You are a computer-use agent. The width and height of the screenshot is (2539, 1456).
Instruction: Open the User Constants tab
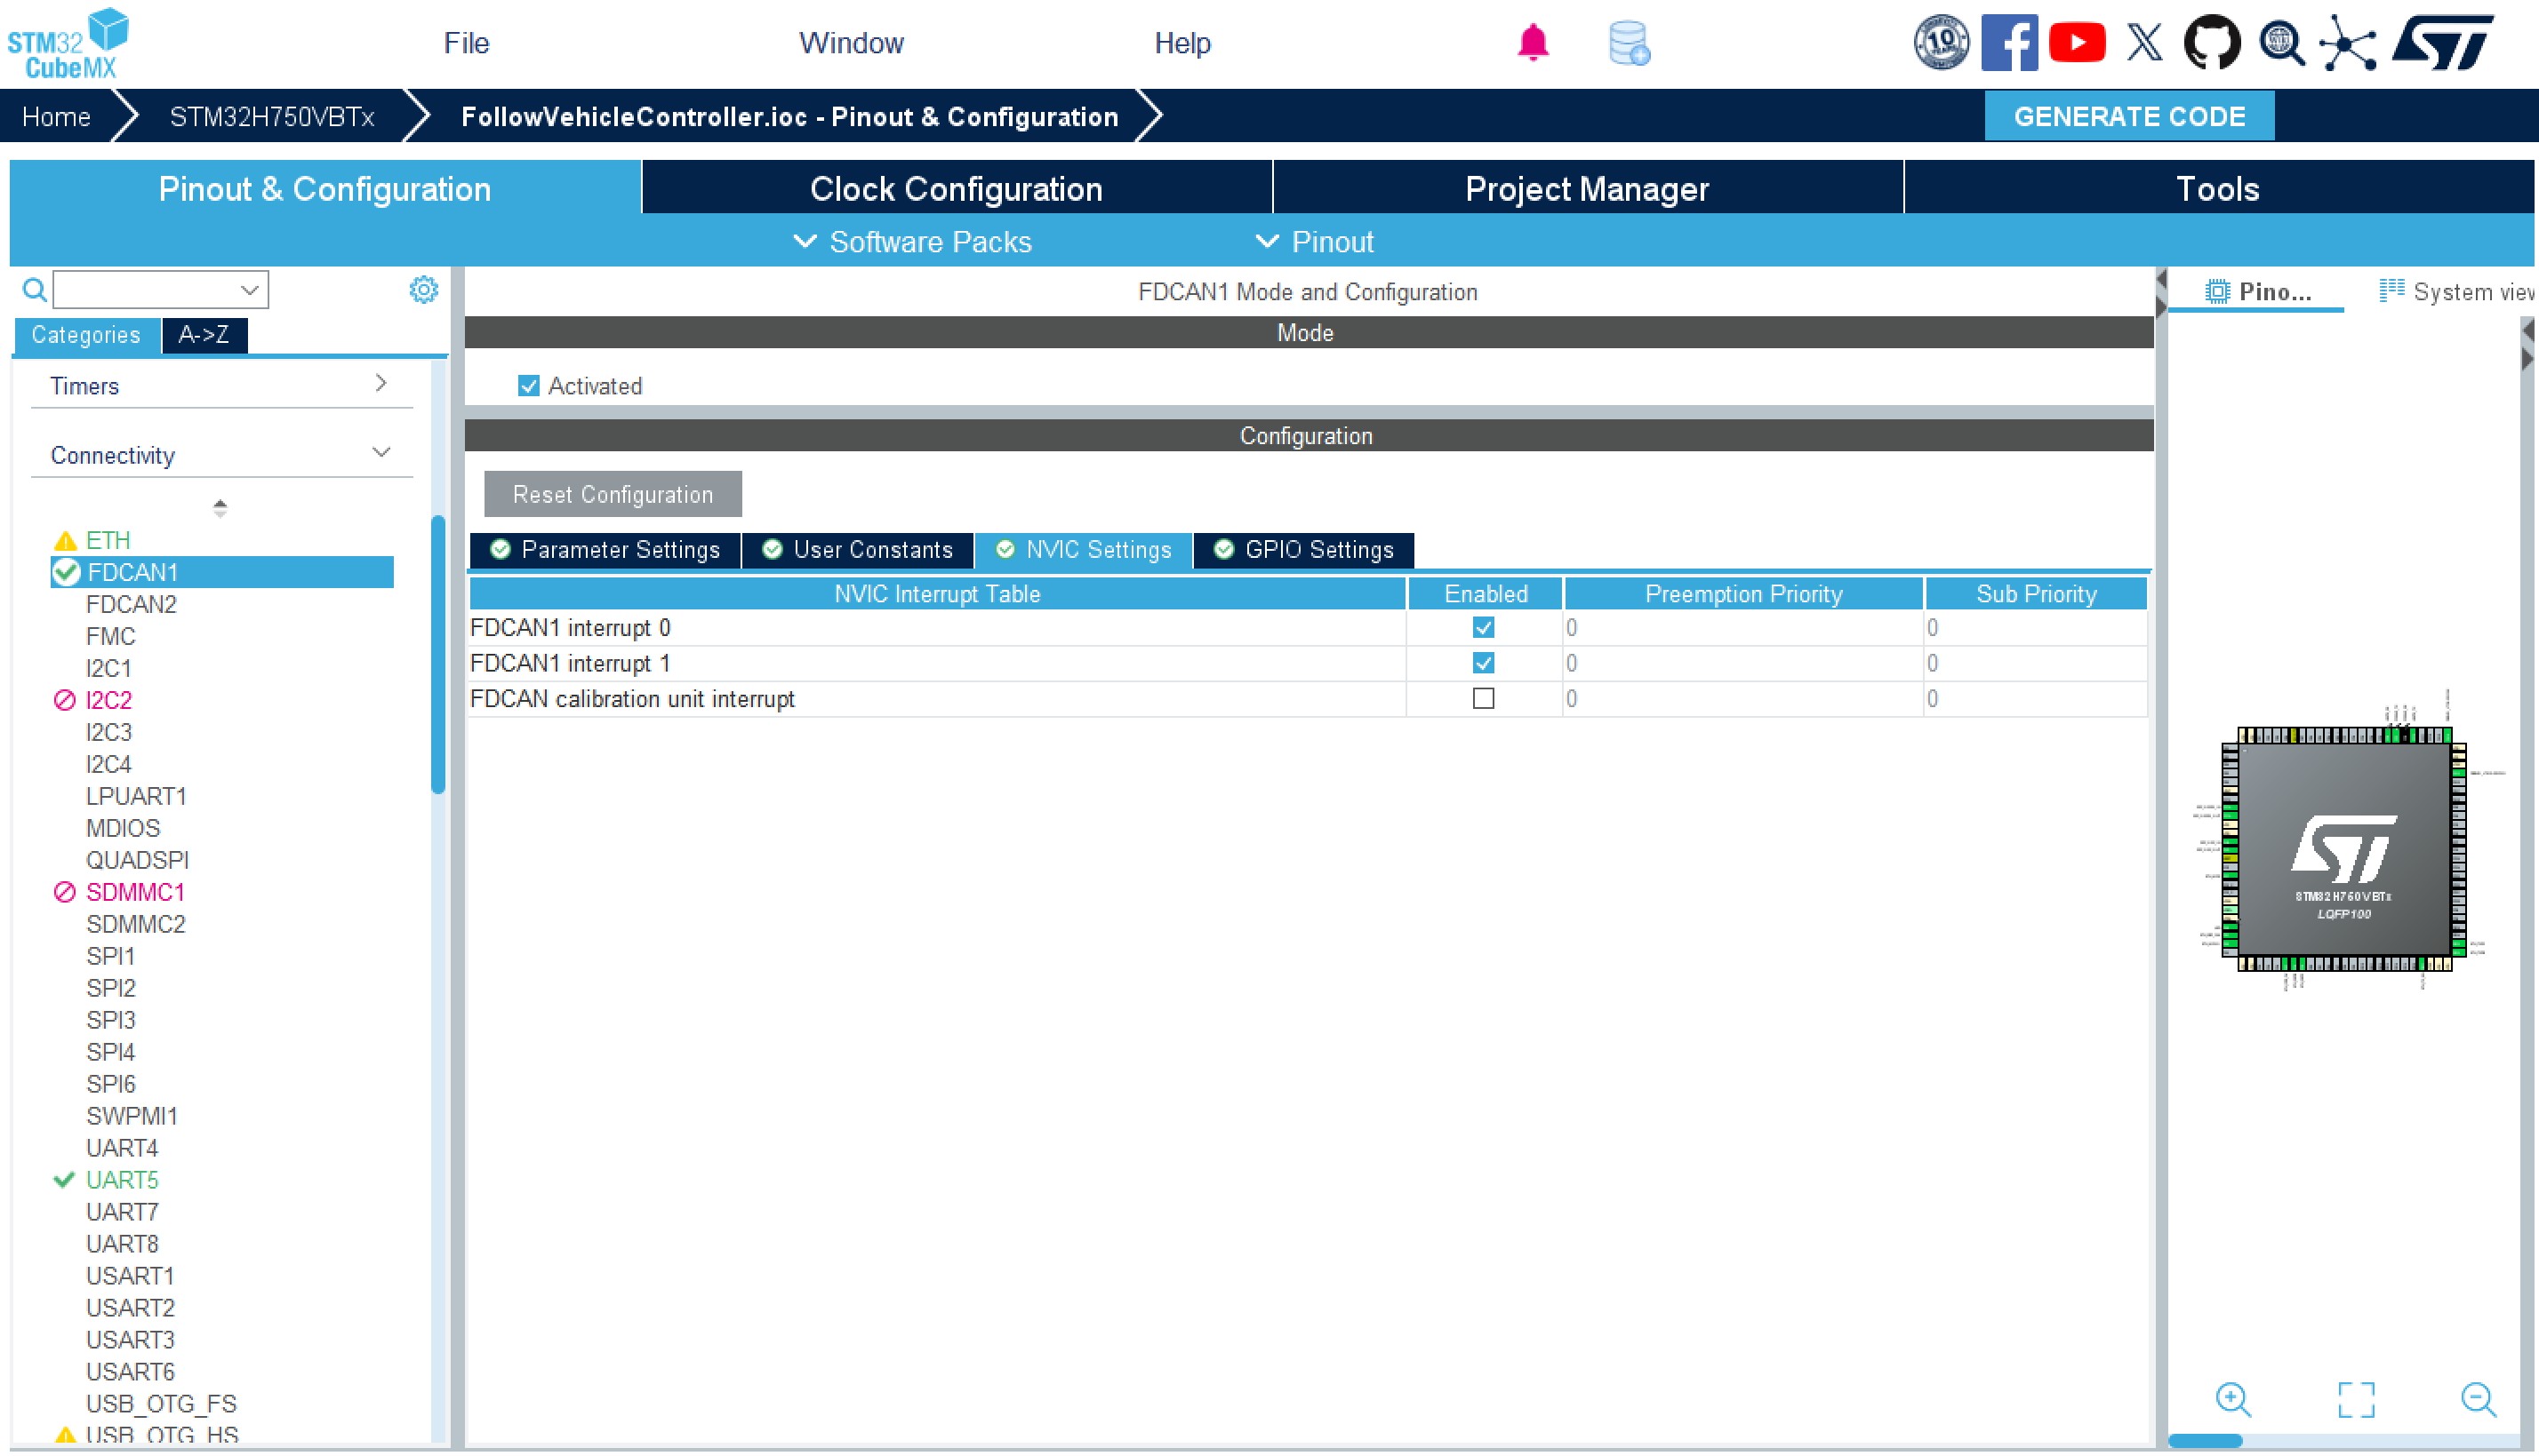click(x=858, y=550)
